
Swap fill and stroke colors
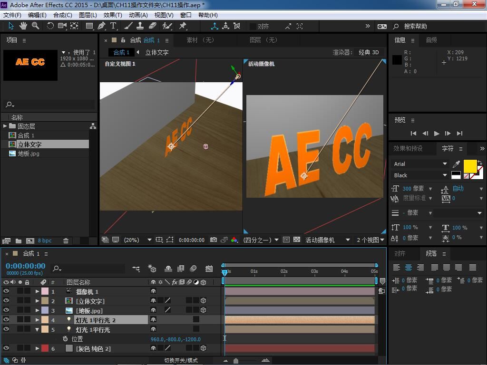pyautogui.click(x=480, y=162)
